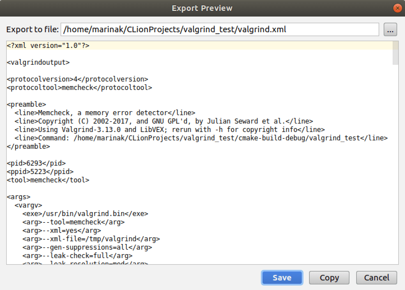Click the Memcheck memory error detector line

click(105, 113)
